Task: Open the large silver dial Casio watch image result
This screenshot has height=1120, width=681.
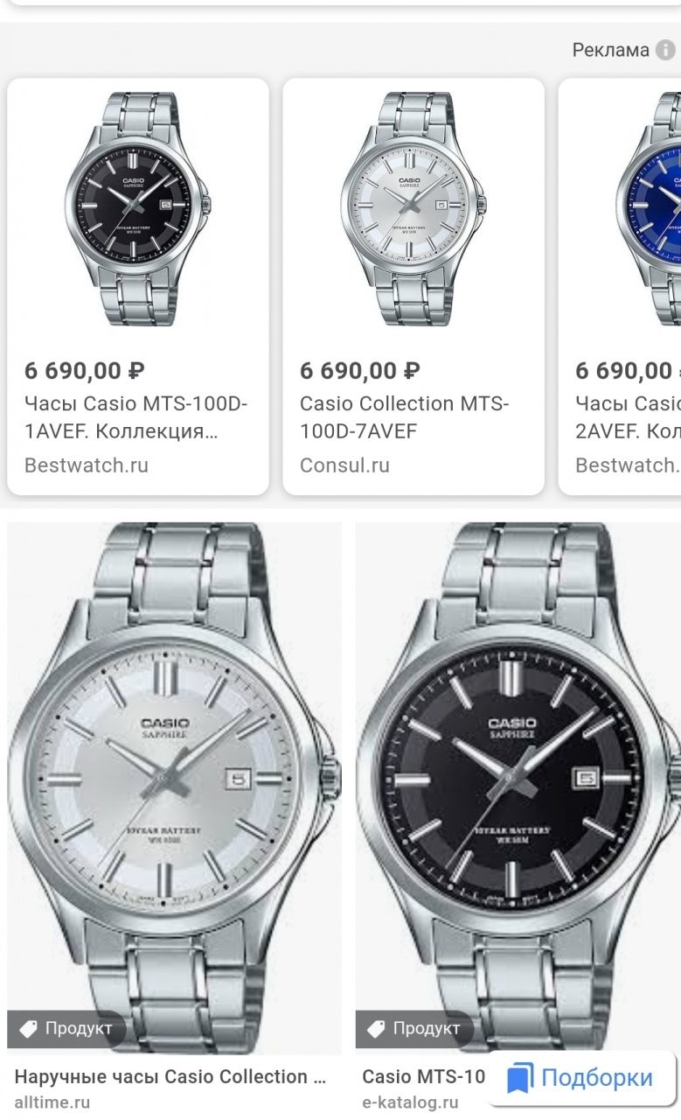Action: [174, 788]
